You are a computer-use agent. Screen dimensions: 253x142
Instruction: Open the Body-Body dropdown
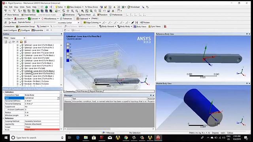pyautogui.click(x=131, y=26)
